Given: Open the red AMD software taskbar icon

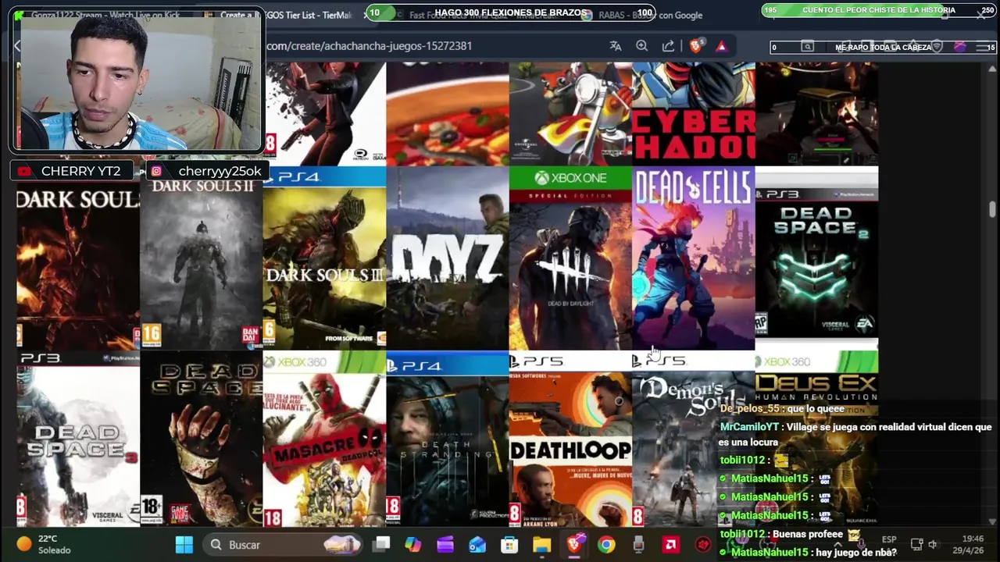Looking at the screenshot, I should click(670, 545).
